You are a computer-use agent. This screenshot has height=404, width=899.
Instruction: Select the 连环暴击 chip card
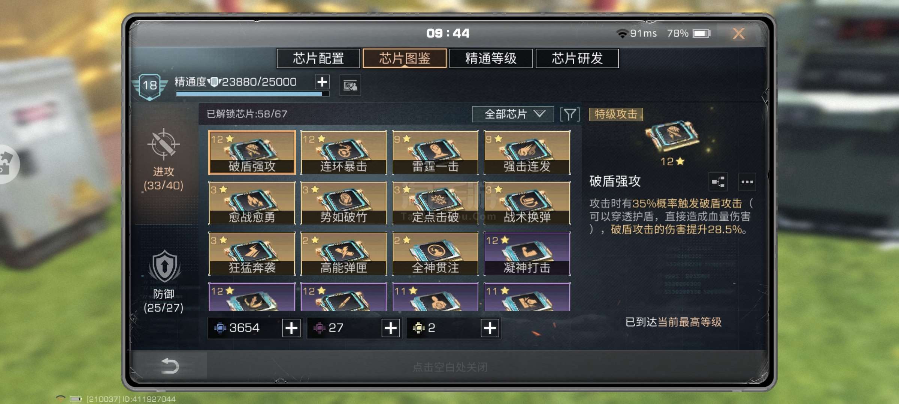343,152
